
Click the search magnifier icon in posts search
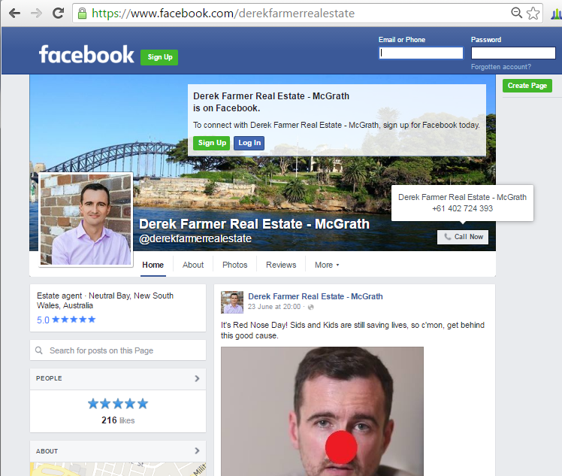(39, 350)
